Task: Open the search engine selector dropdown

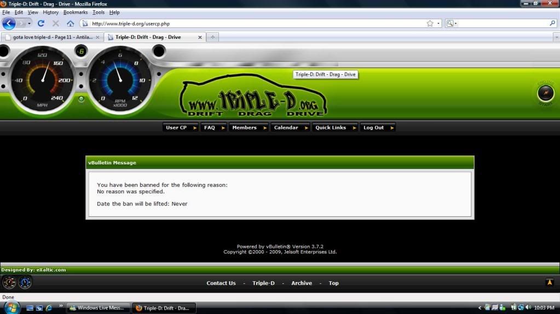Action: [x=452, y=23]
